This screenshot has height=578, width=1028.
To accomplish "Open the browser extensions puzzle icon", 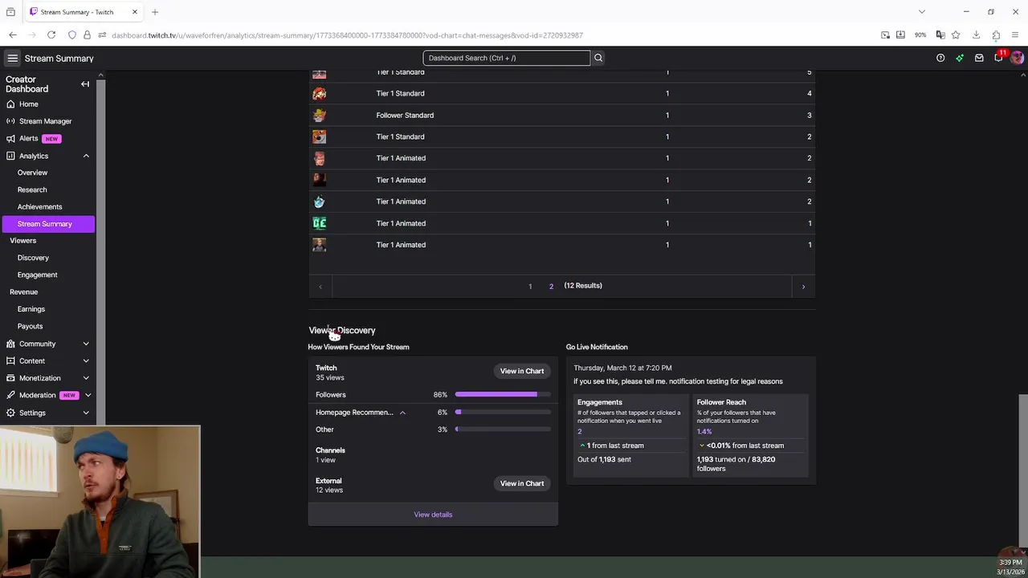I will (996, 35).
